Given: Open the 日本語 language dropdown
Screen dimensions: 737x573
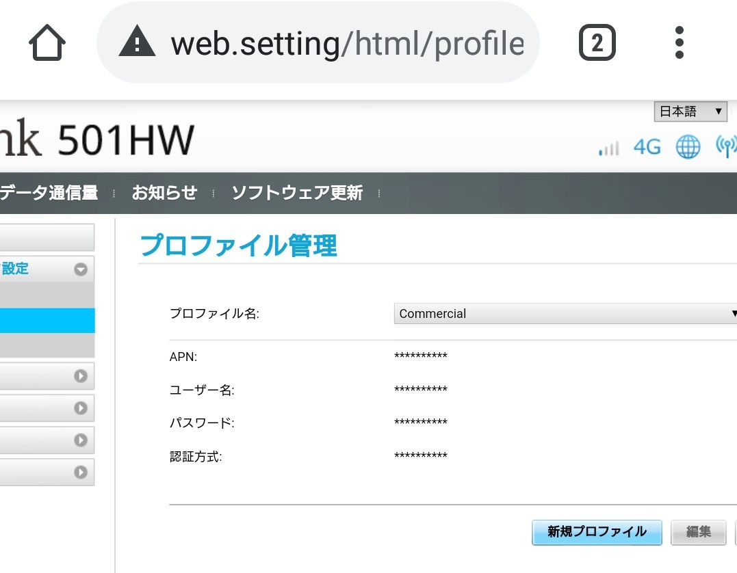Looking at the screenshot, I should click(x=690, y=111).
